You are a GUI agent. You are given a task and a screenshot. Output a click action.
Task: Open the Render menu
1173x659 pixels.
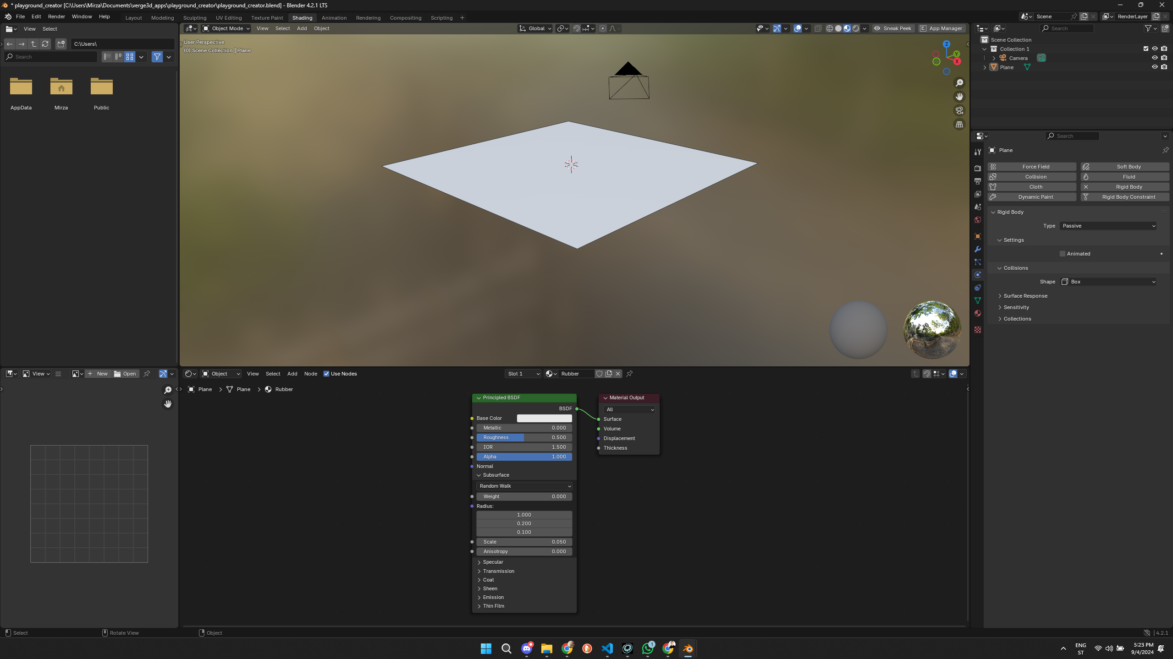[56, 16]
